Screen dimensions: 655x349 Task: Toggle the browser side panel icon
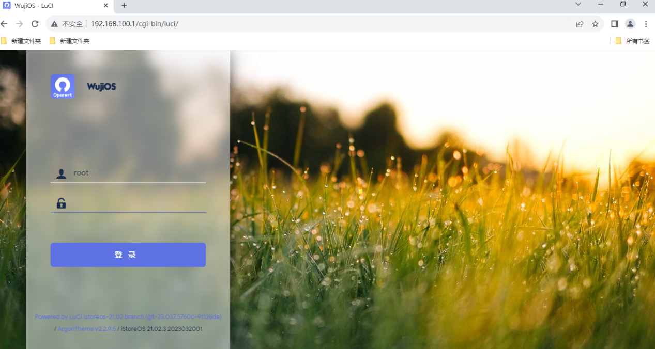pyautogui.click(x=615, y=24)
